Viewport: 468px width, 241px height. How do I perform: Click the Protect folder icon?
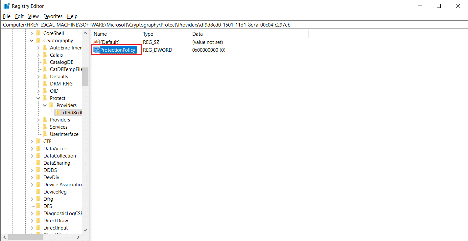click(45, 98)
